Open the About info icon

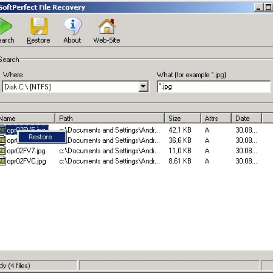click(x=72, y=26)
